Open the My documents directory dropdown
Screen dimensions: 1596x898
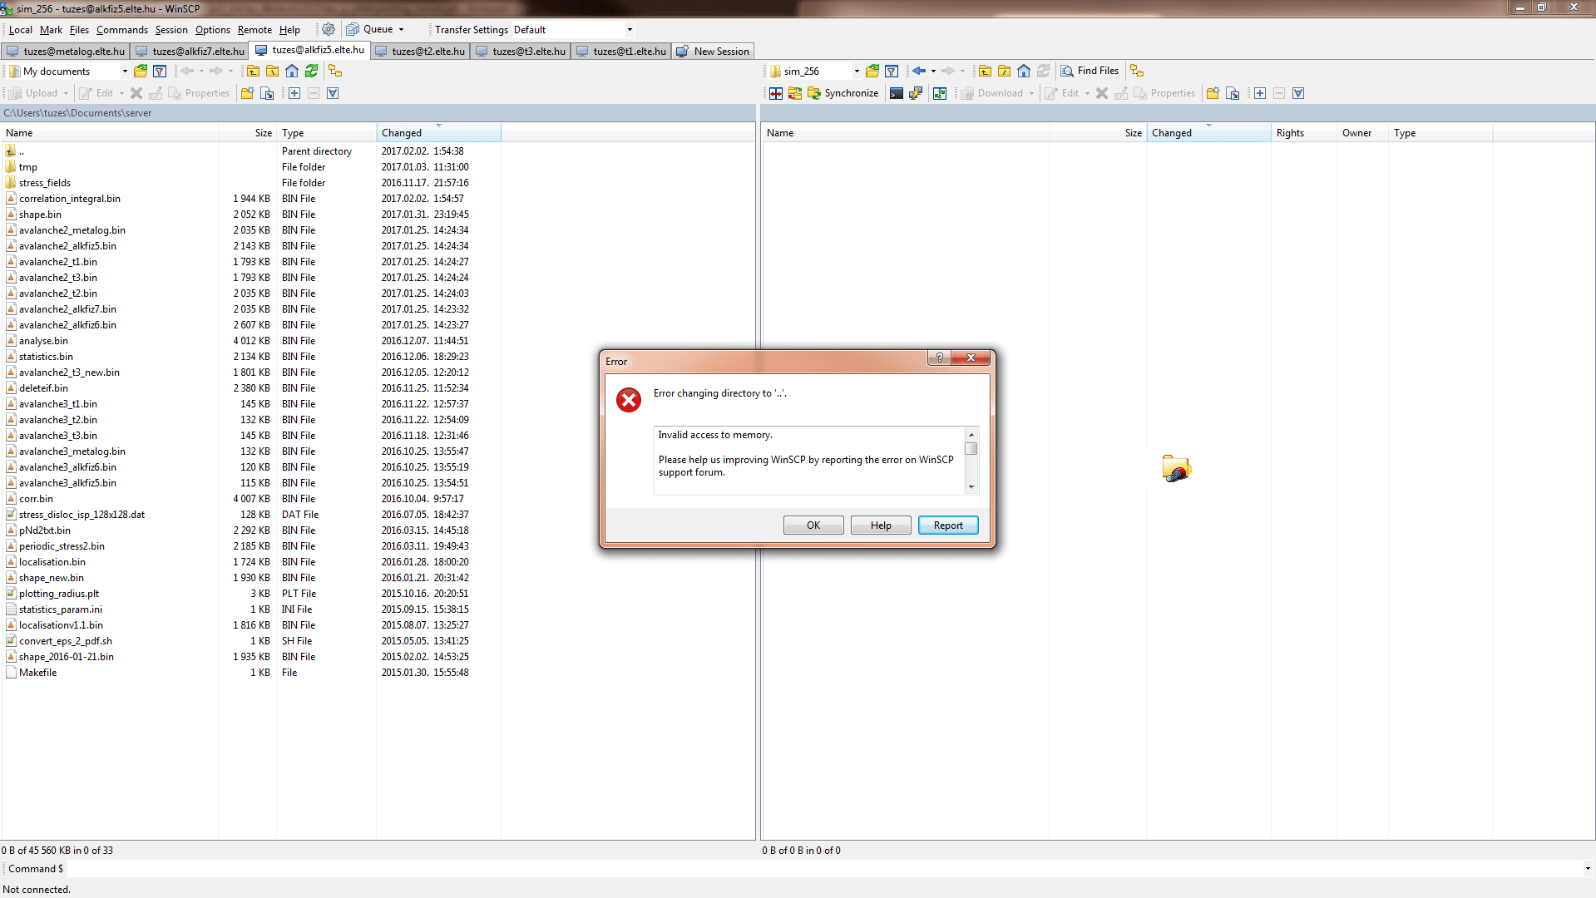coord(125,72)
